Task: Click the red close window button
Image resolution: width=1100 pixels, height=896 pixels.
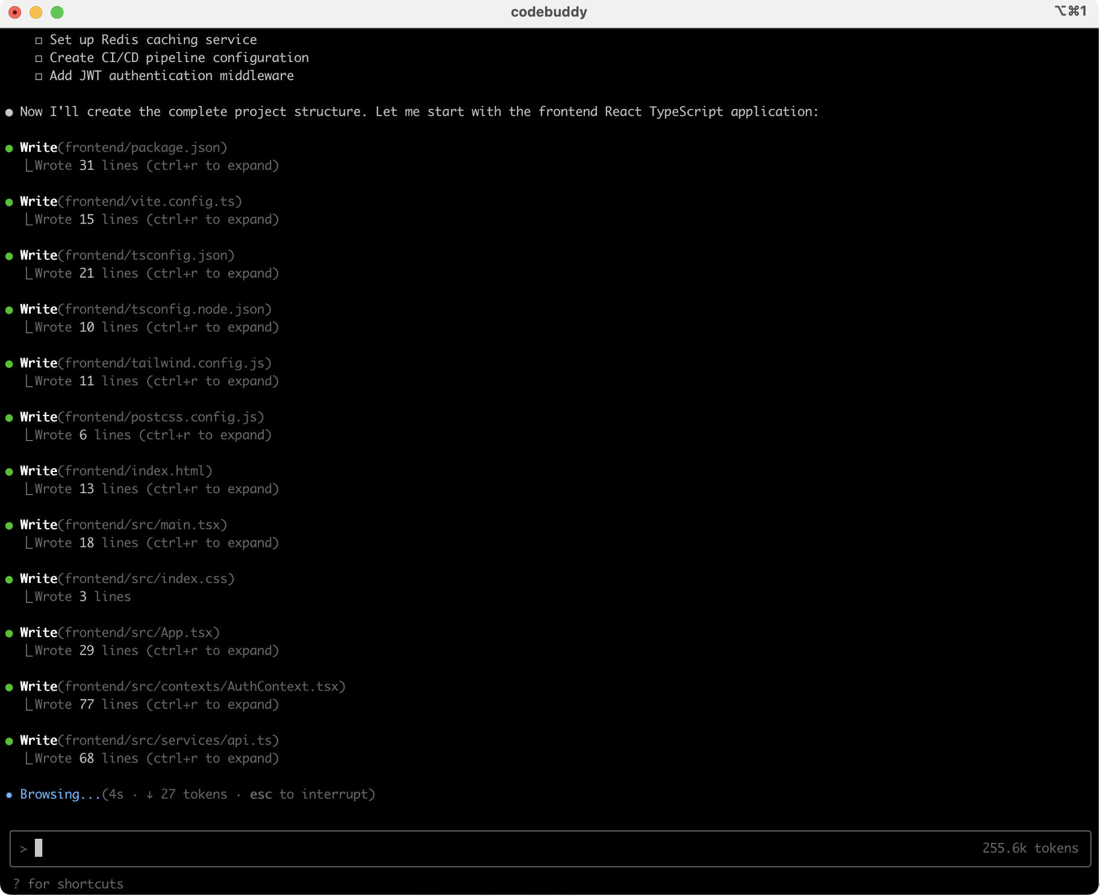Action: (x=15, y=12)
